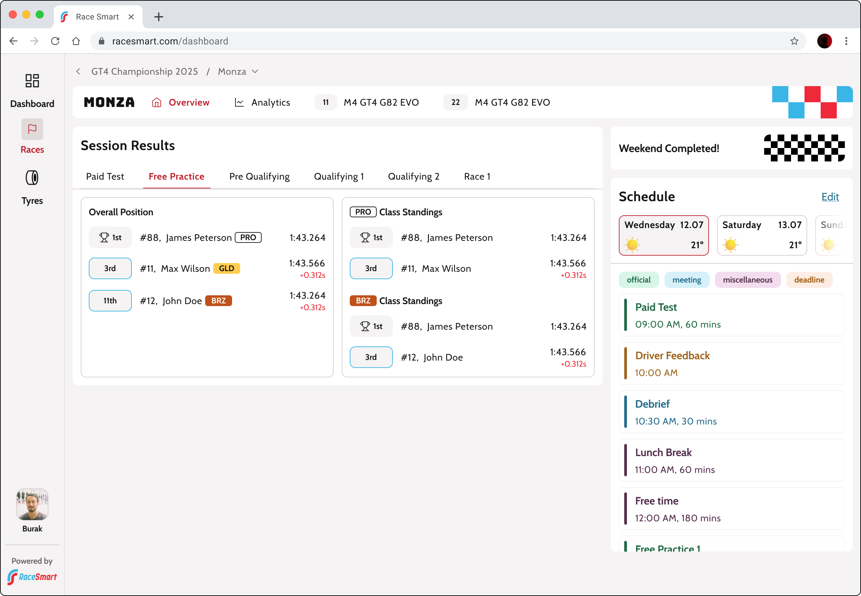Bookmark page with star icon
The width and height of the screenshot is (861, 596).
(x=794, y=41)
